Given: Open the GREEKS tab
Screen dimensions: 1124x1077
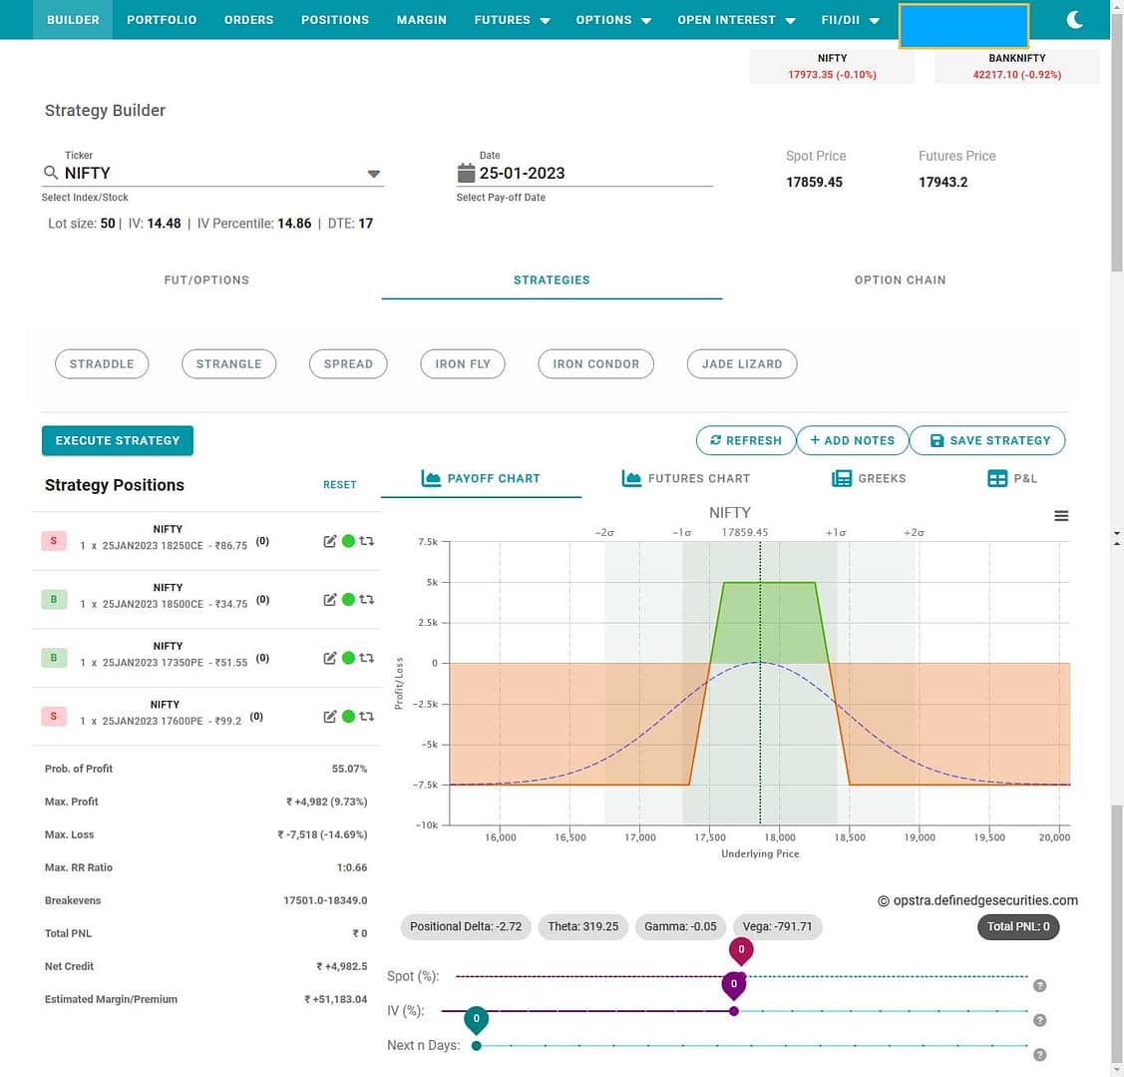Looking at the screenshot, I should pyautogui.click(x=869, y=478).
